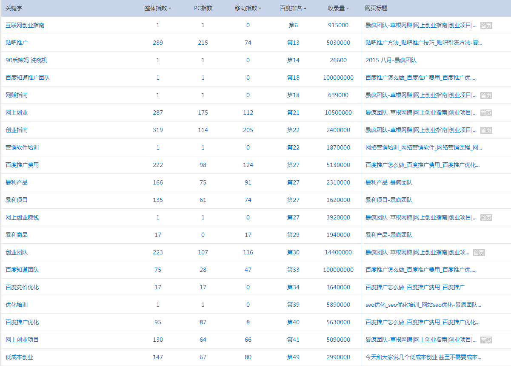This screenshot has width=511, height=366.
Task: Open page title 网络营销培训_网络营销软件
Action: pyautogui.click(x=424, y=147)
